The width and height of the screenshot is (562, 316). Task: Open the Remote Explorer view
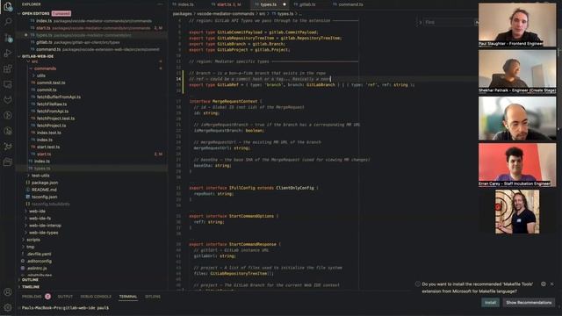pyautogui.click(x=8, y=84)
